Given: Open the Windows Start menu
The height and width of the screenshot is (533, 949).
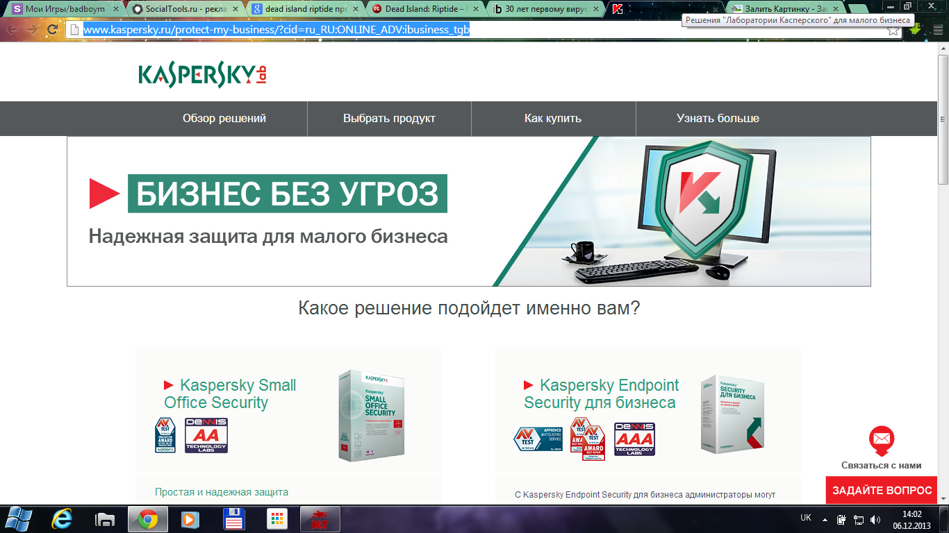Looking at the screenshot, I should [x=18, y=519].
